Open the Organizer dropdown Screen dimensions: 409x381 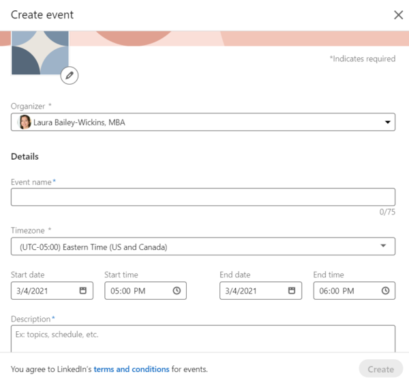pyautogui.click(x=203, y=122)
